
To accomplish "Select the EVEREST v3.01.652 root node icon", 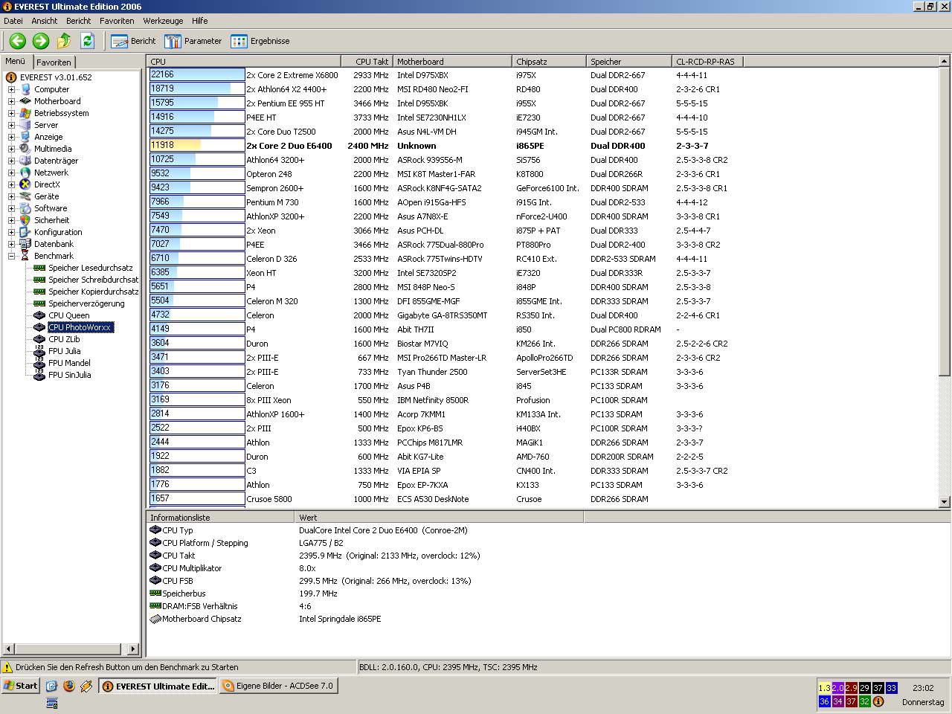I will point(11,77).
